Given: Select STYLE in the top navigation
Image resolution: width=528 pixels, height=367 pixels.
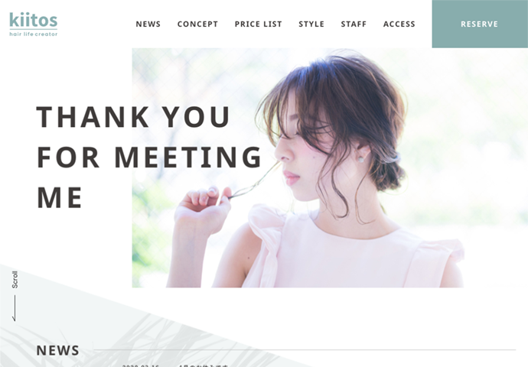Looking at the screenshot, I should [311, 24].
